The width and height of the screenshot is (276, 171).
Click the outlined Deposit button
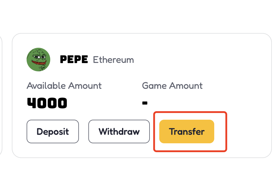click(x=53, y=131)
